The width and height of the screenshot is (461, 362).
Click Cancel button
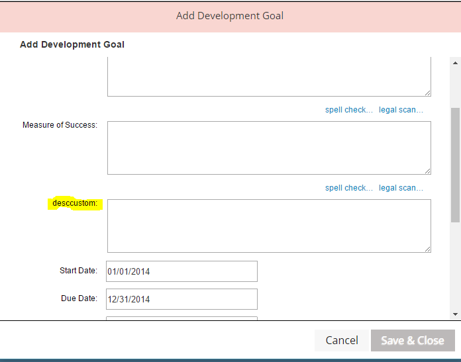pyautogui.click(x=342, y=340)
